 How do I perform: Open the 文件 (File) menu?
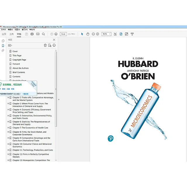pyautogui.click(x=4, y=30)
